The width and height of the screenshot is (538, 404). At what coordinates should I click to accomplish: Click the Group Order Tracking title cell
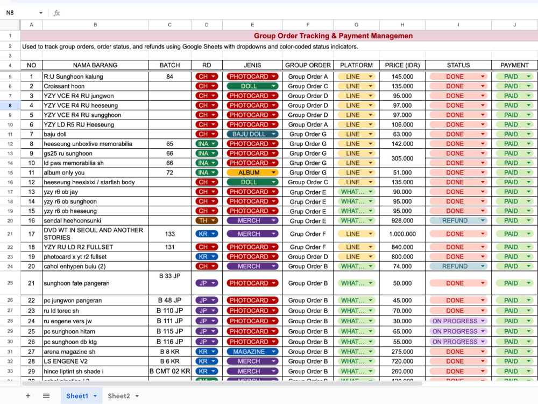pos(333,36)
